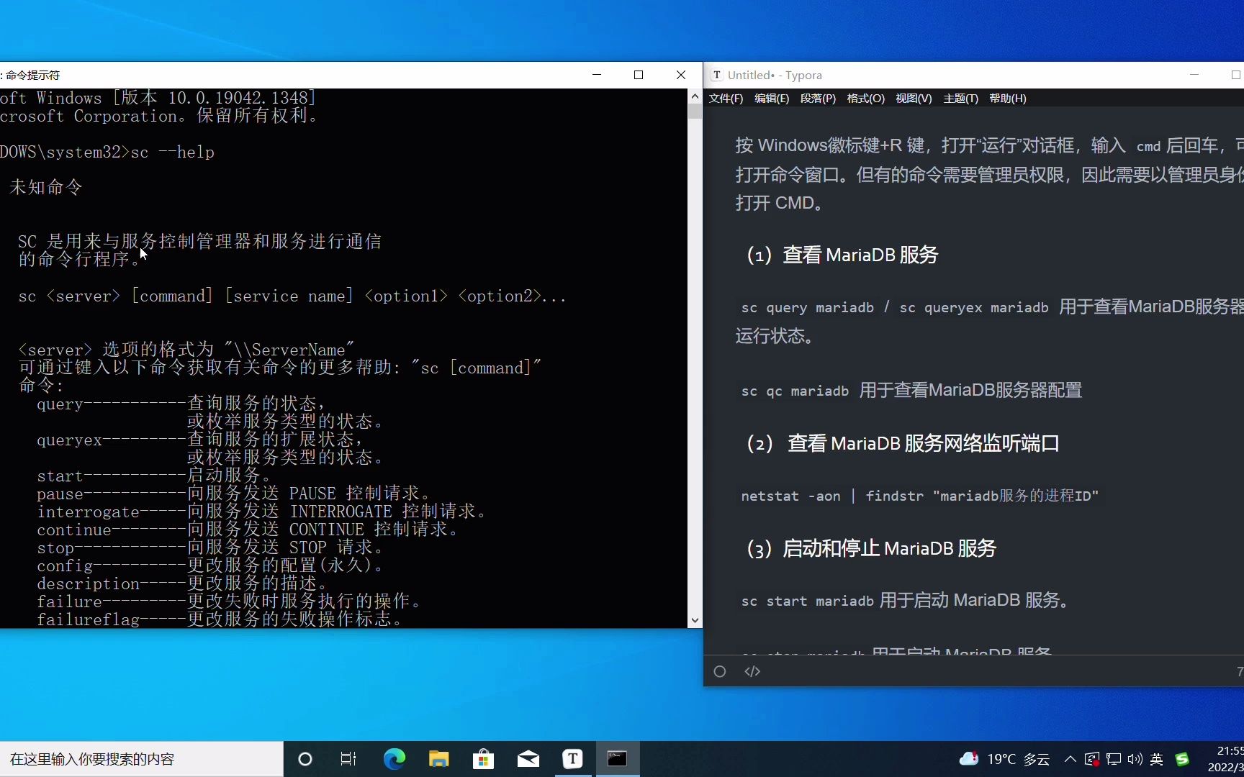Click the Windows Update tray icon
1244x777 pixels.
coord(1092,759)
